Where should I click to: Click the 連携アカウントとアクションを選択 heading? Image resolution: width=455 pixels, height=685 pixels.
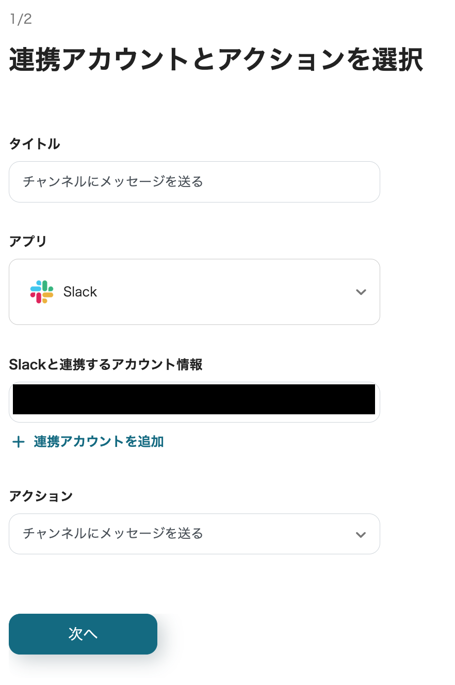click(216, 60)
